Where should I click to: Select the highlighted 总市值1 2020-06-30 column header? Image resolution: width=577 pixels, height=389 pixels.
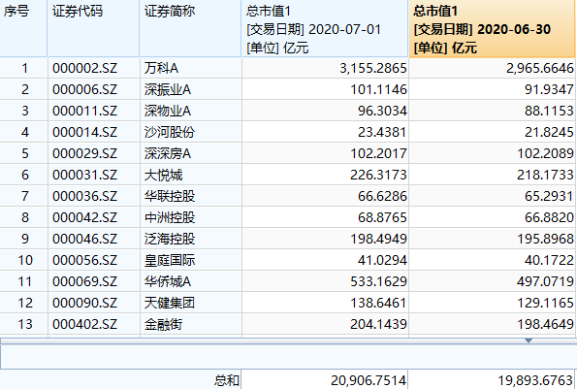492,28
